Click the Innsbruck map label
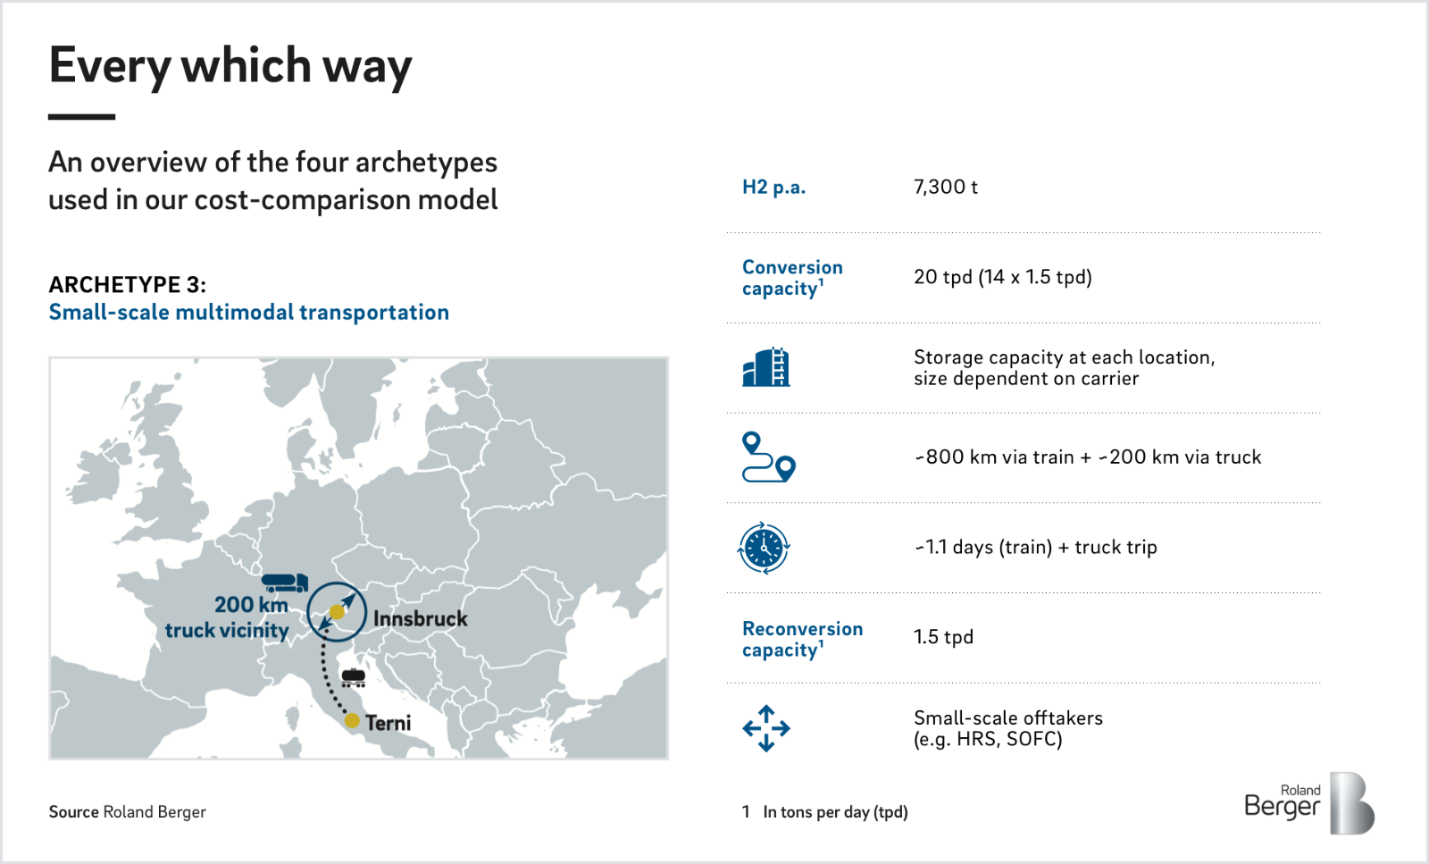Image resolution: width=1429 pixels, height=864 pixels. (x=421, y=618)
